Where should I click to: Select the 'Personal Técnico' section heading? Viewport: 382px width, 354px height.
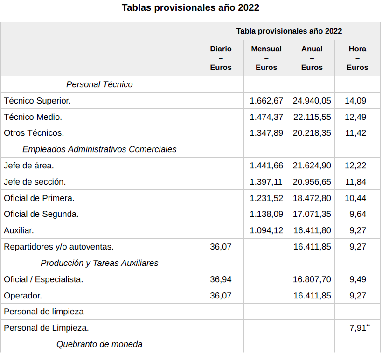[99, 84]
